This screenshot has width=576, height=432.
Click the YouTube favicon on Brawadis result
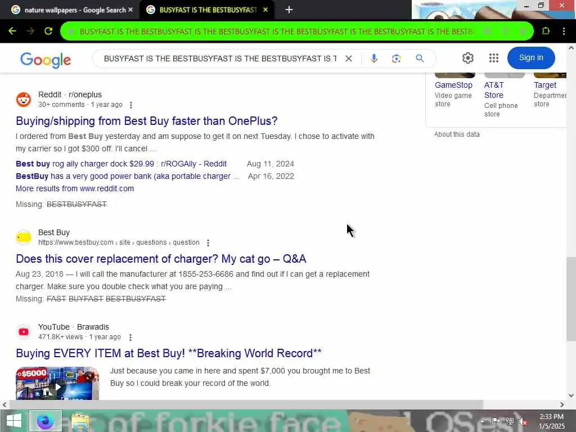pyautogui.click(x=24, y=332)
